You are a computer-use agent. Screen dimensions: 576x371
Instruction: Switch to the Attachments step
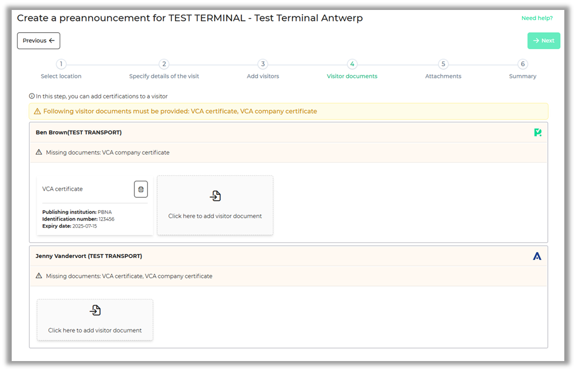pyautogui.click(x=443, y=64)
